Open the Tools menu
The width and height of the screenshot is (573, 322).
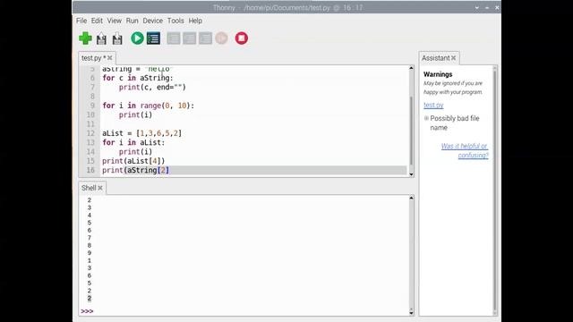[x=175, y=21]
